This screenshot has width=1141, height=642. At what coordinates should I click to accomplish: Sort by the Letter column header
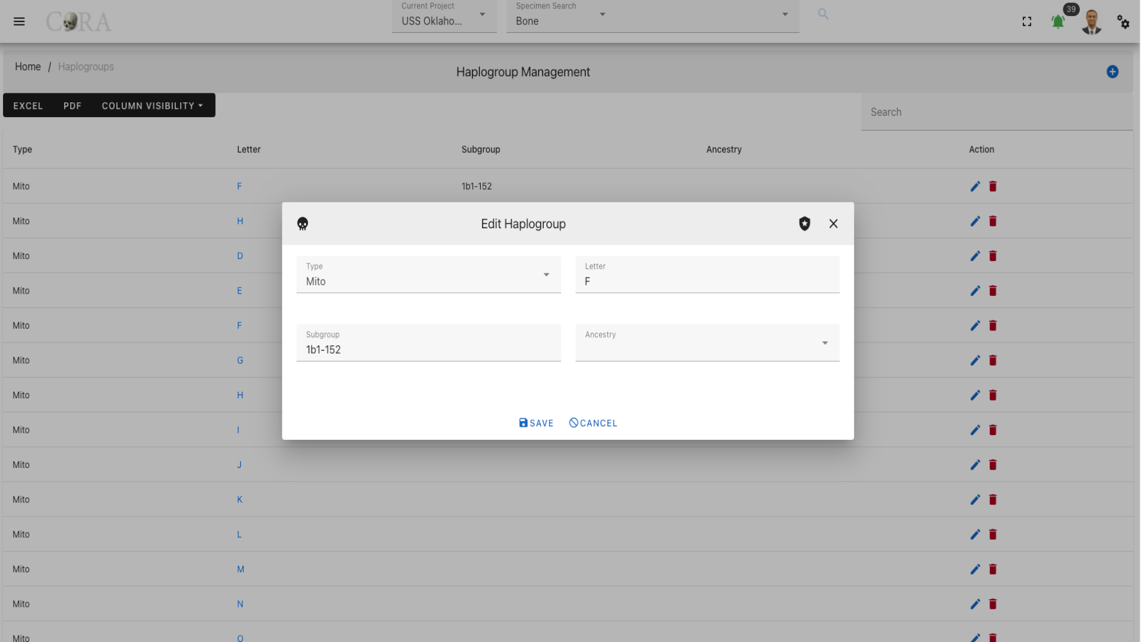click(x=248, y=150)
